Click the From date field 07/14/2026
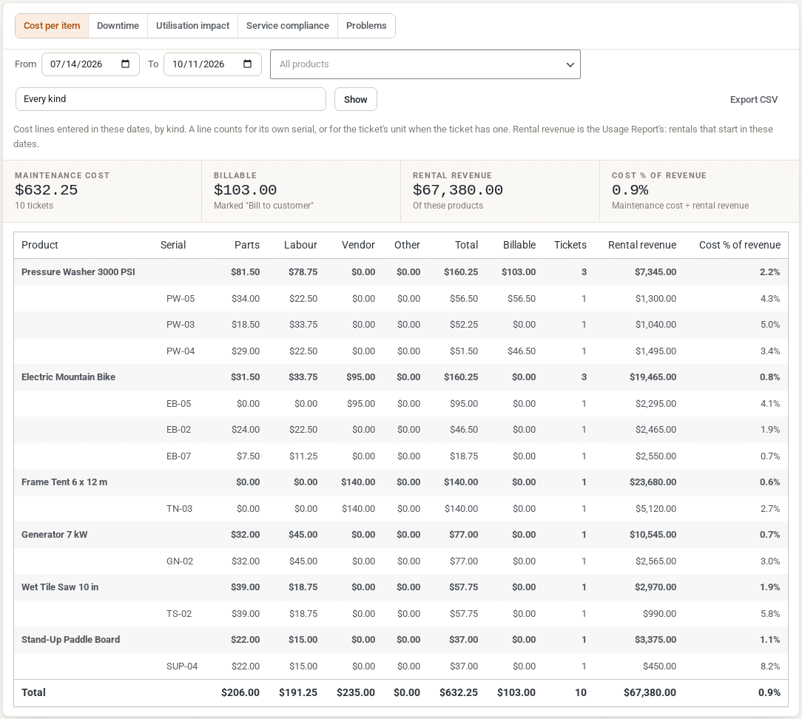 coord(90,64)
